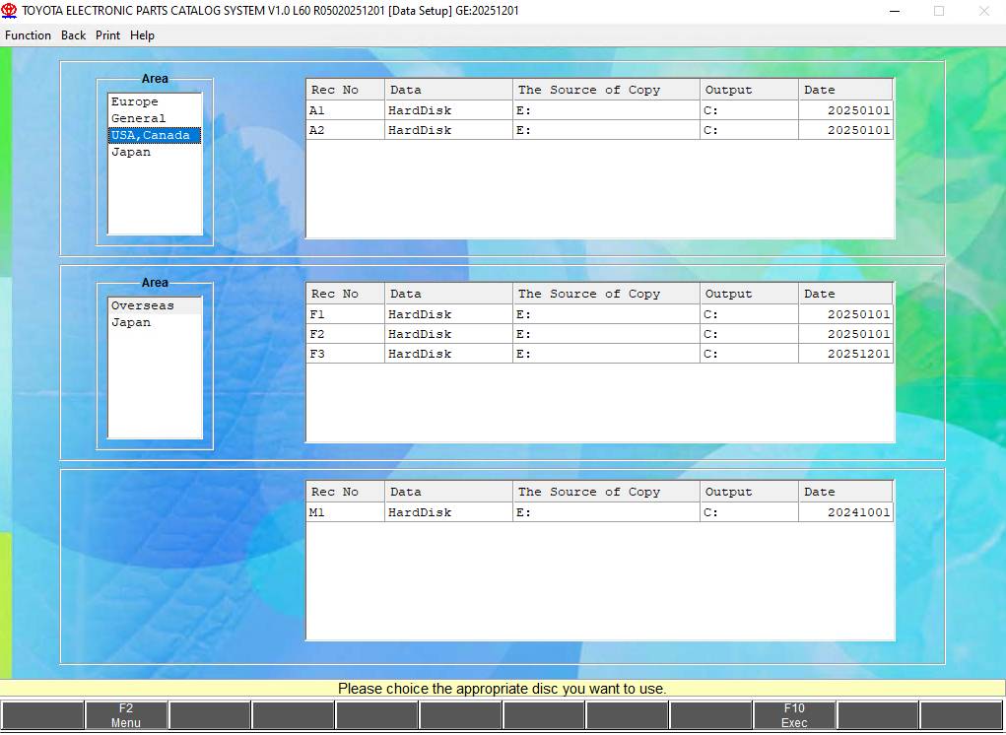
Task: Select disc record F3 dated 20251201
Action: click(344, 355)
